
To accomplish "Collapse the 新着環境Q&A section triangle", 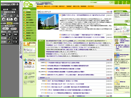I will coord(76,96).
